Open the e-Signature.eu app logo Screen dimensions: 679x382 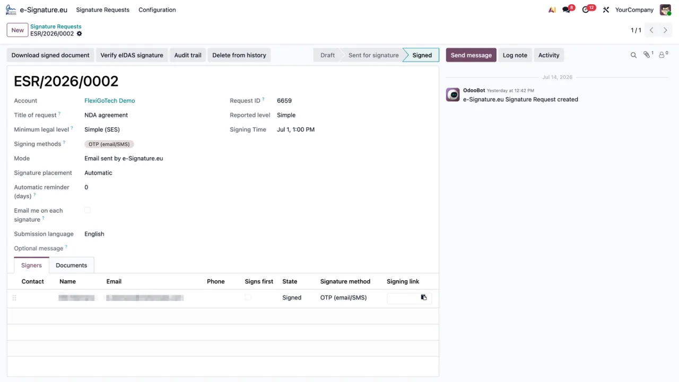(x=11, y=10)
